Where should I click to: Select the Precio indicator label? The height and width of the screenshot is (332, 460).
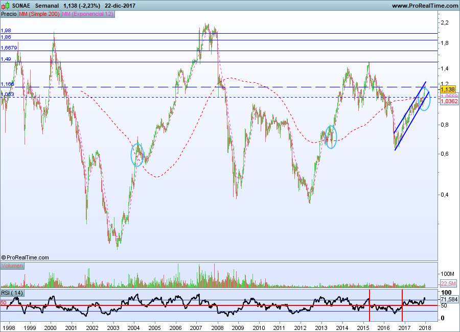pos(9,14)
